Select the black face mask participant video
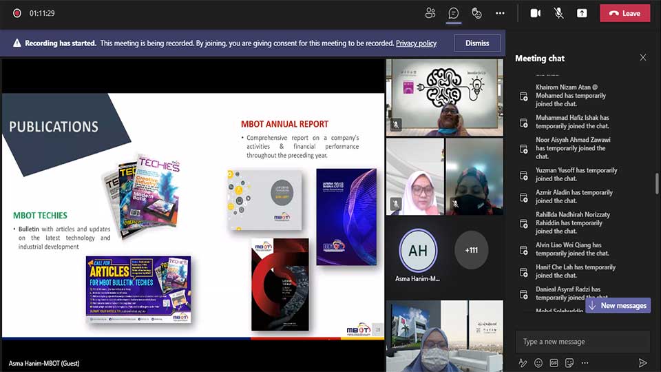This screenshot has width=661, height=372. coord(474,177)
